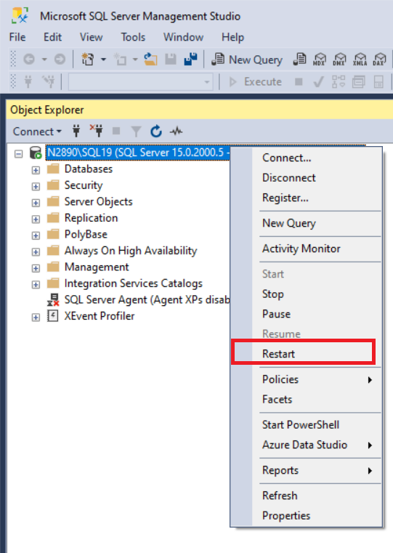393x553 pixels.
Task: Choose New Query in the context menu
Action: point(307,223)
